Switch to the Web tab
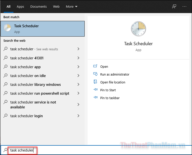 (56, 7)
